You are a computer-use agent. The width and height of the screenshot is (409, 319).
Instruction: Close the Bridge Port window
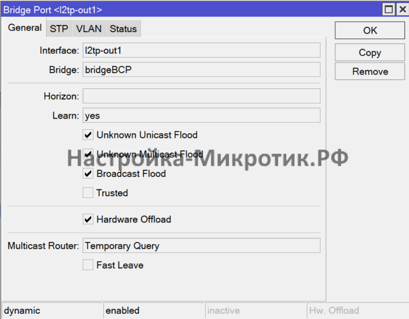(403, 10)
